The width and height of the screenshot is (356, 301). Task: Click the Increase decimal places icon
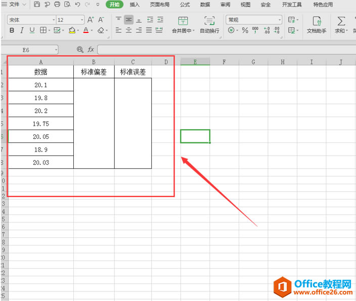click(x=267, y=30)
